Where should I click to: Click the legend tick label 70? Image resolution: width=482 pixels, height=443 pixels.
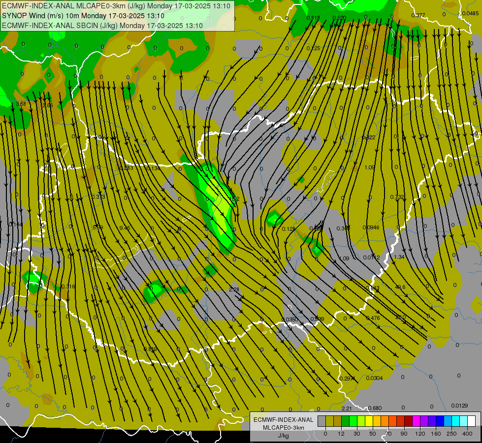388,434
